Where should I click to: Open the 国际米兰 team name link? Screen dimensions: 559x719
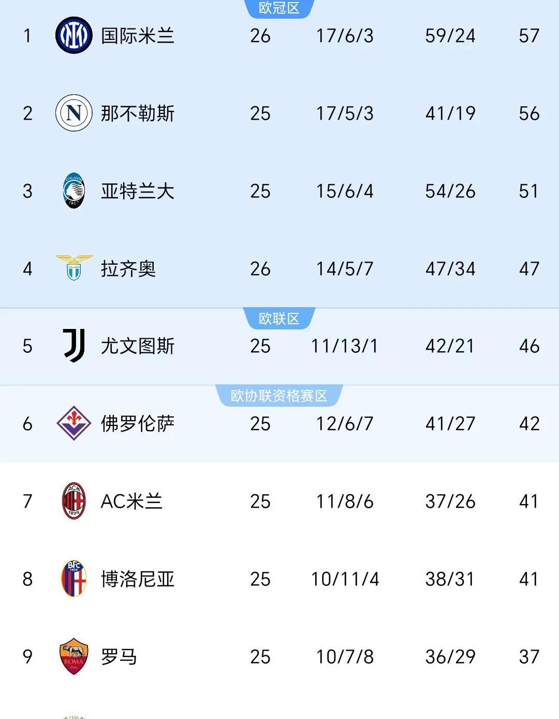(137, 36)
